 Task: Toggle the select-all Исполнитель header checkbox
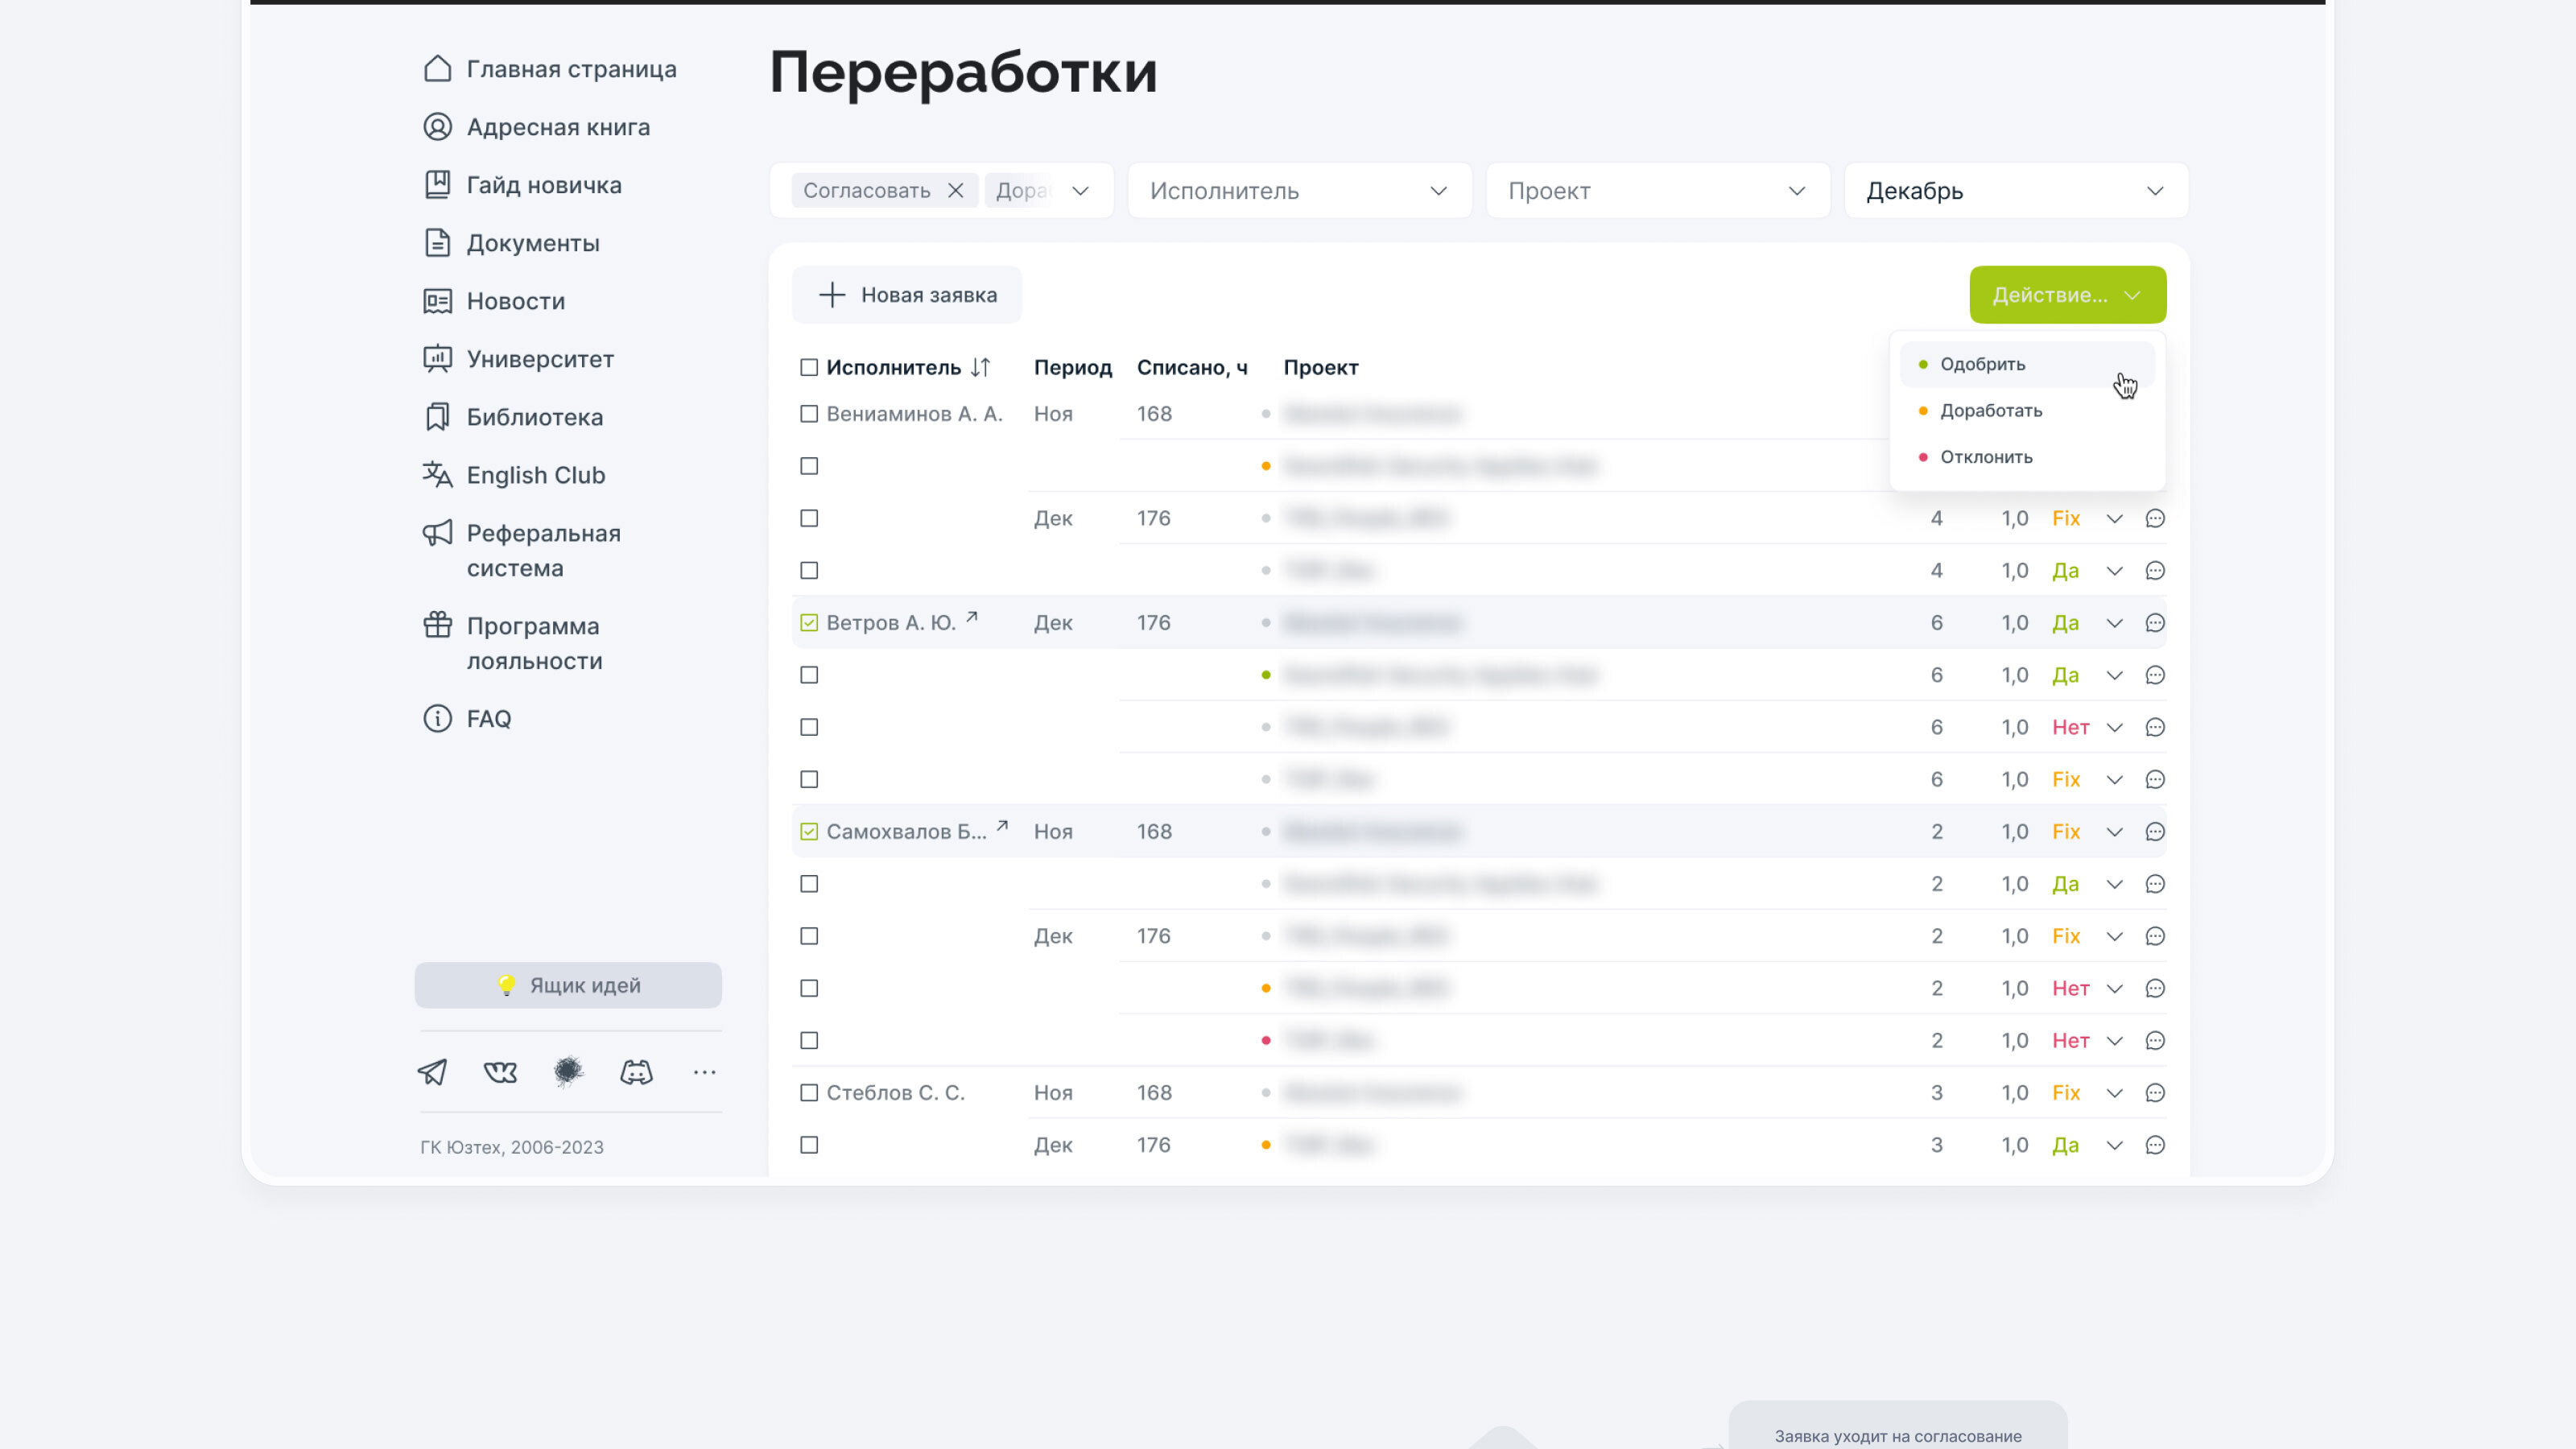point(809,367)
